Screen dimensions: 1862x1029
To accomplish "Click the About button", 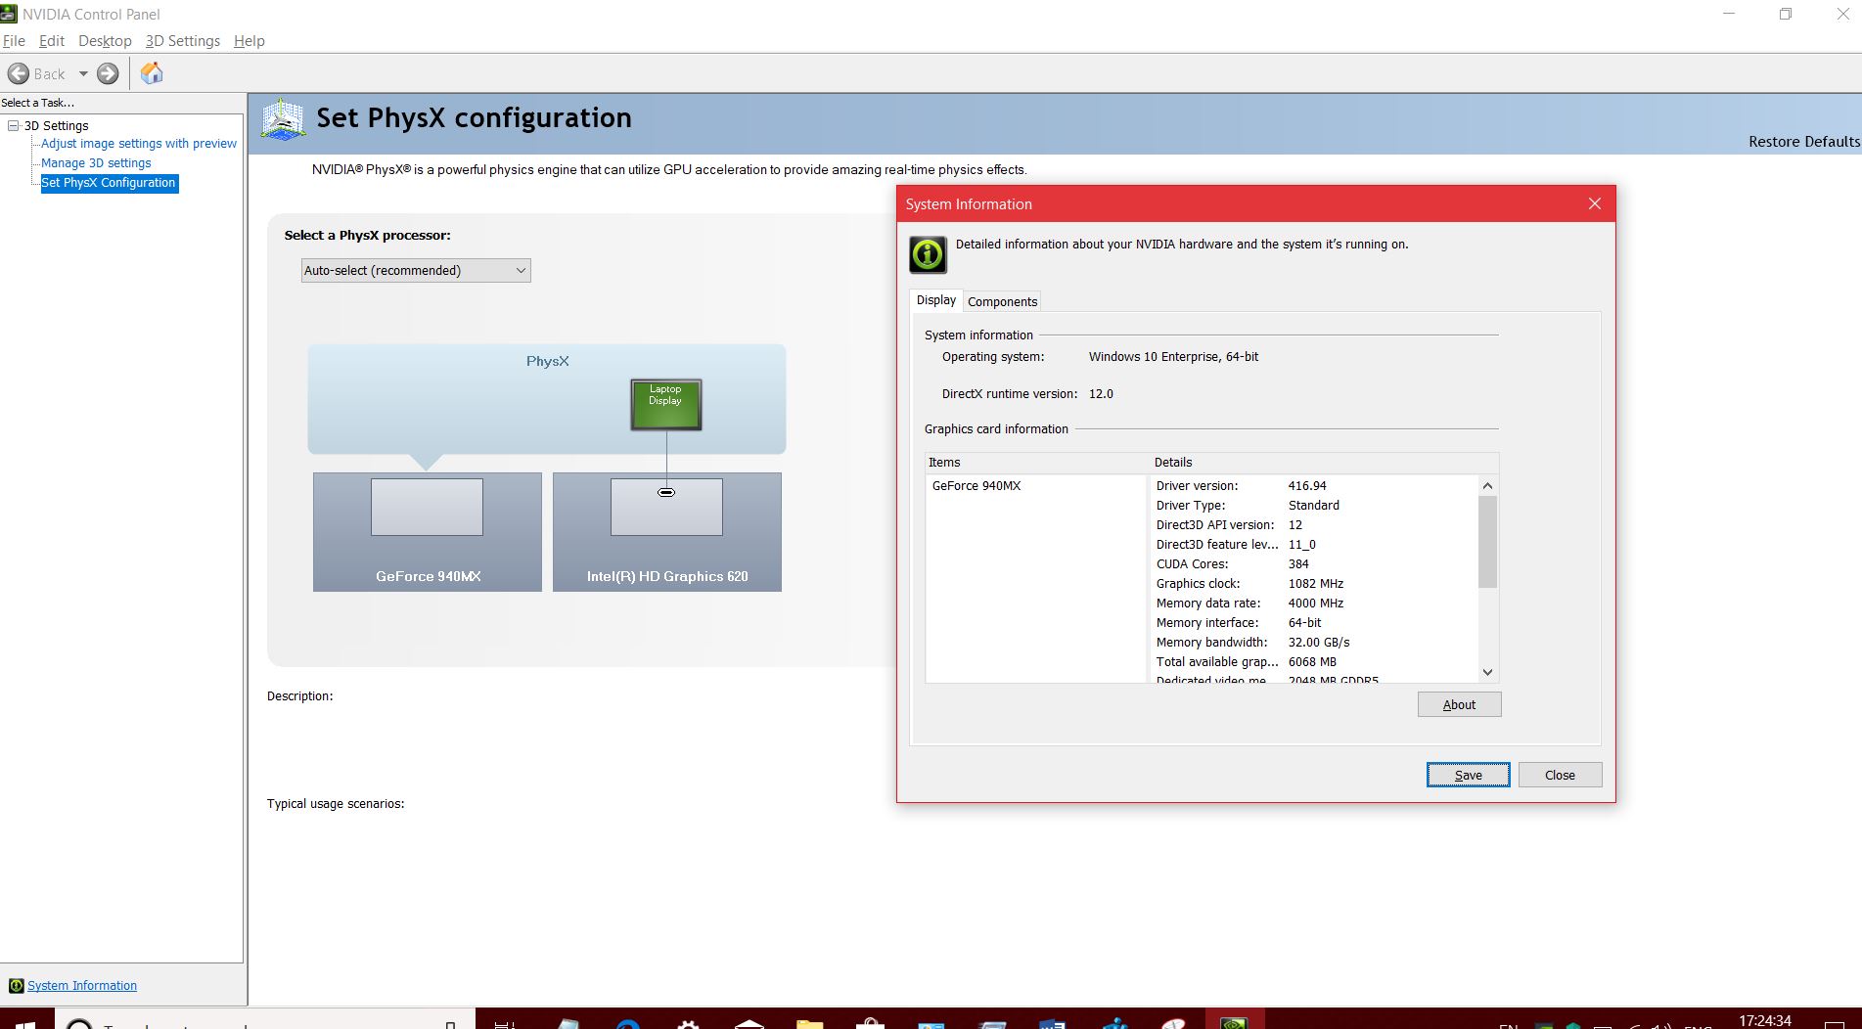I will 1459,704.
